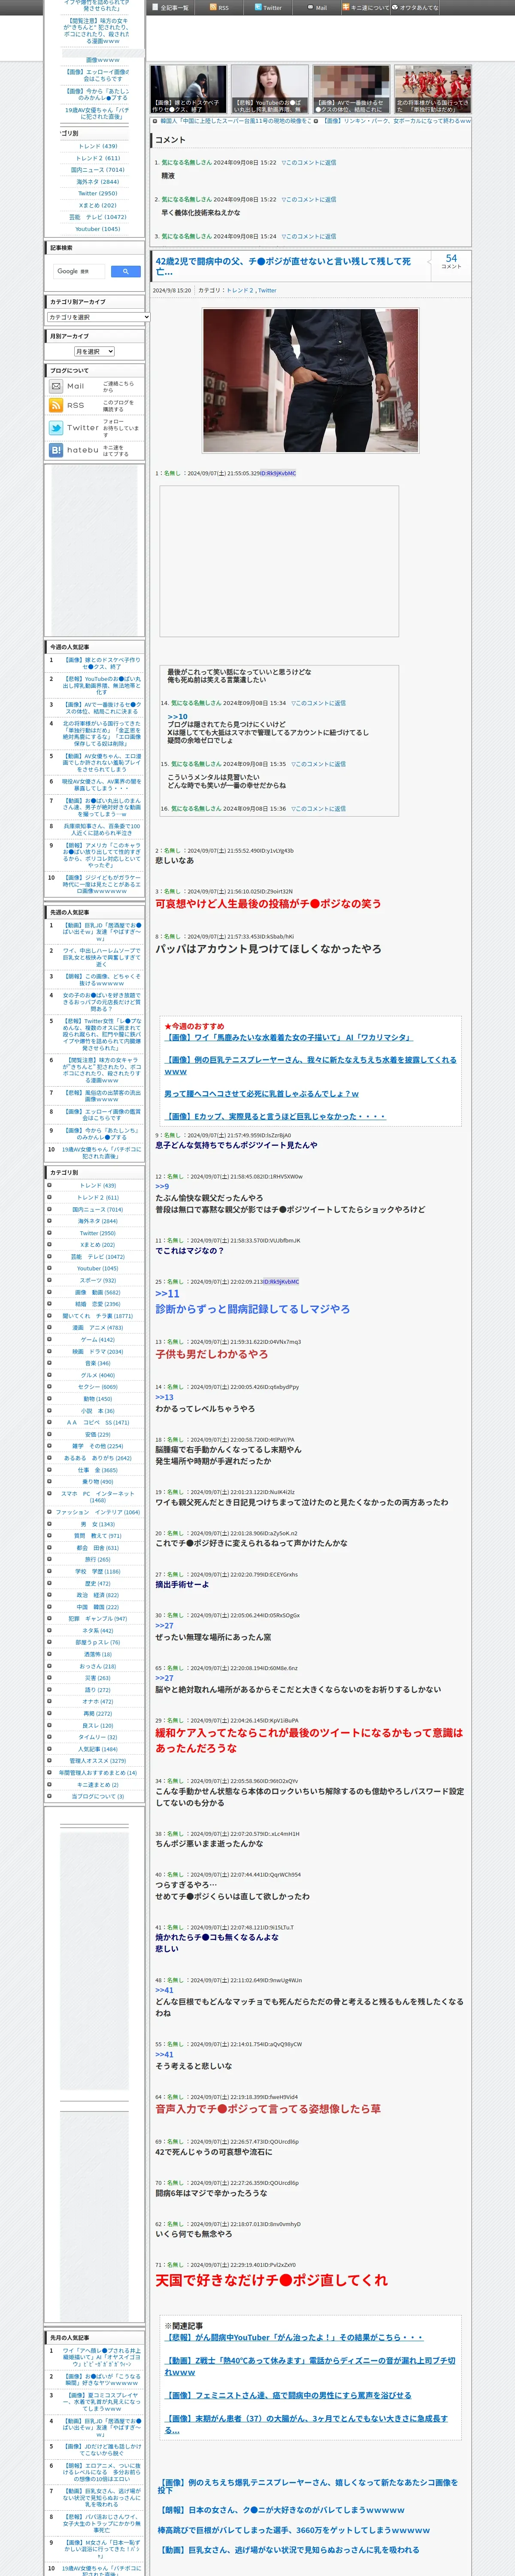Reply to comment 16 via このコメントに返信
The width and height of the screenshot is (515, 2576).
[x=318, y=809]
